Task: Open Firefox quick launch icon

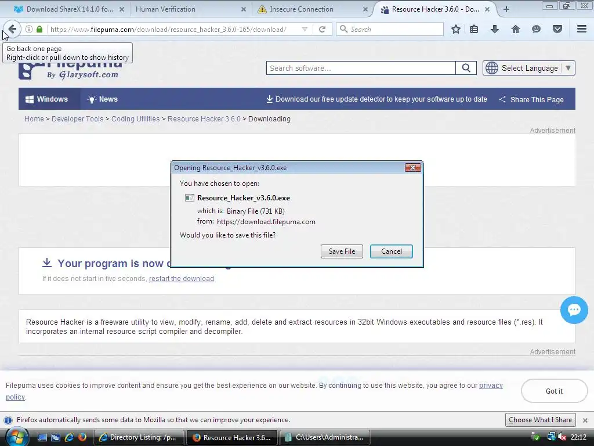Action: click(82, 437)
